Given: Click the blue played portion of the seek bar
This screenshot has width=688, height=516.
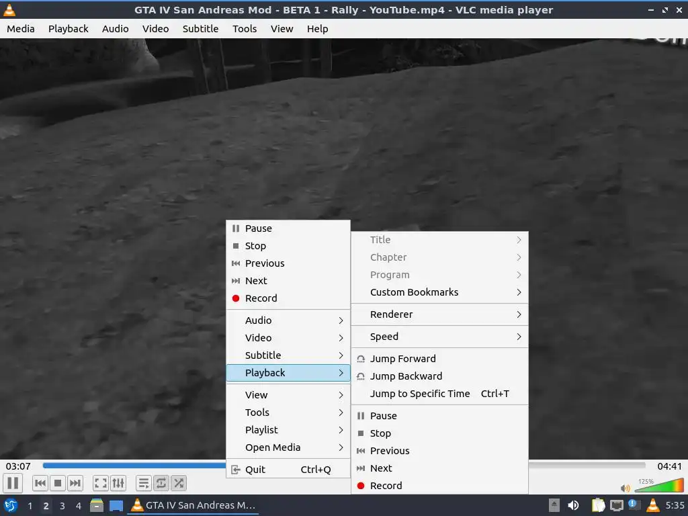Looking at the screenshot, I should click(x=134, y=466).
